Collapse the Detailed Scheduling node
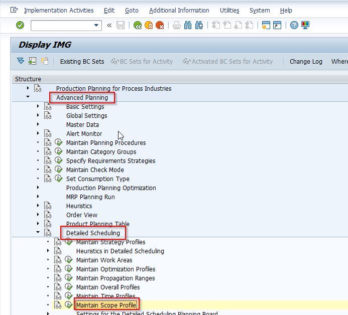Screen dimensions: 348x315 click(38, 232)
